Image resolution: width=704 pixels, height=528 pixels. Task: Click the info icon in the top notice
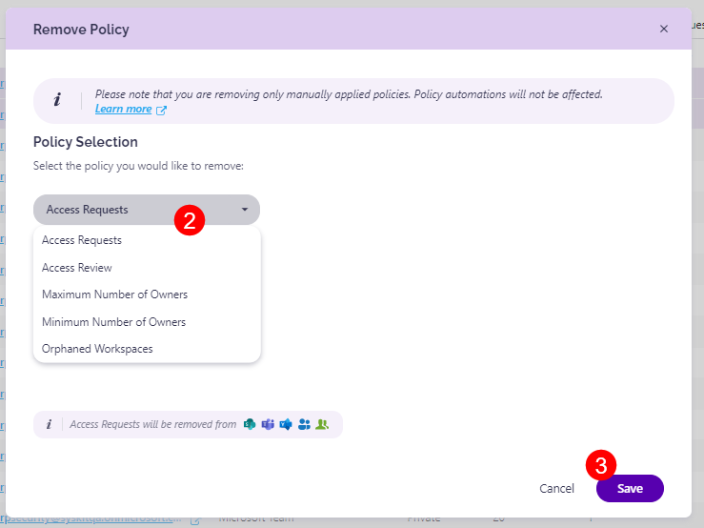click(57, 100)
